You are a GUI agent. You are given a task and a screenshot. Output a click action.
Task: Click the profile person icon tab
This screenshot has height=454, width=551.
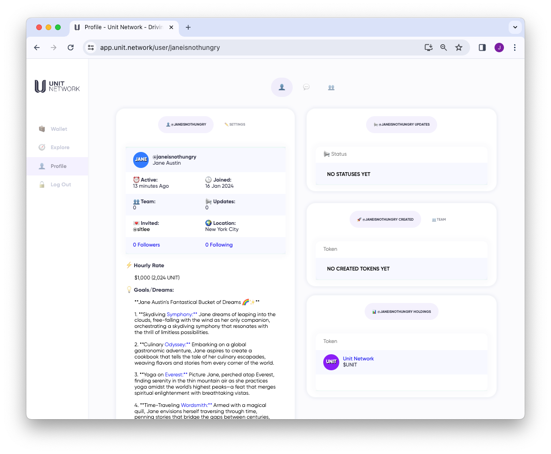click(281, 88)
